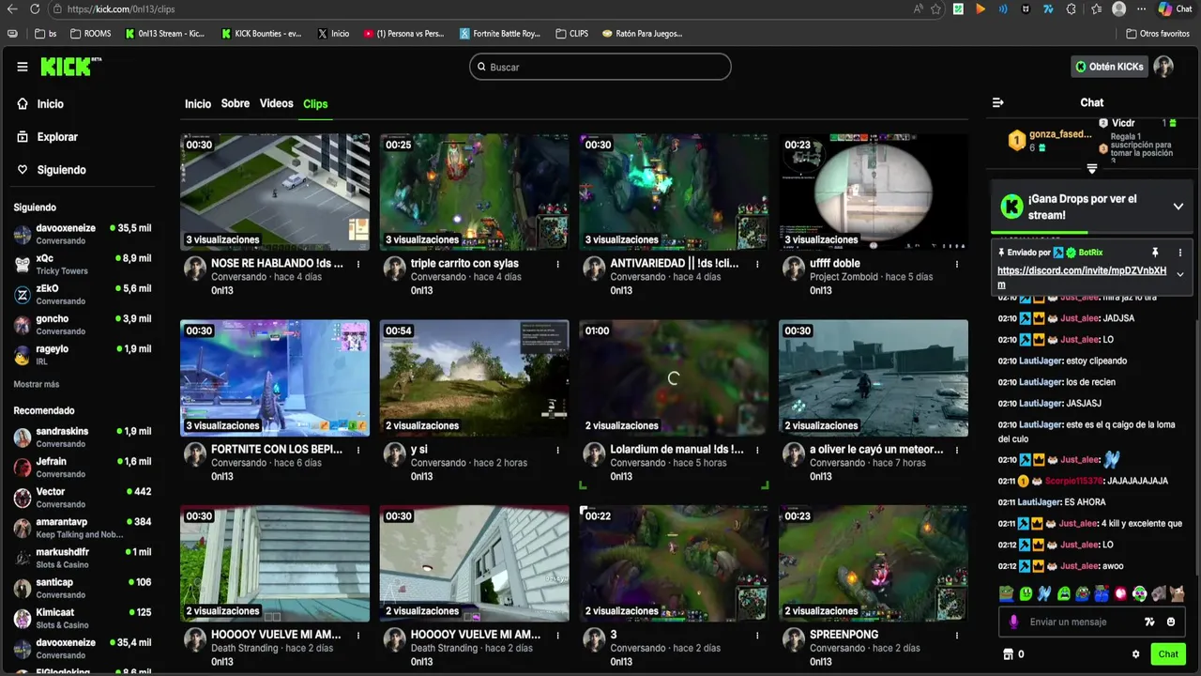The image size is (1201, 676).
Task: Open chat settings gear icon
Action: [1135, 654]
